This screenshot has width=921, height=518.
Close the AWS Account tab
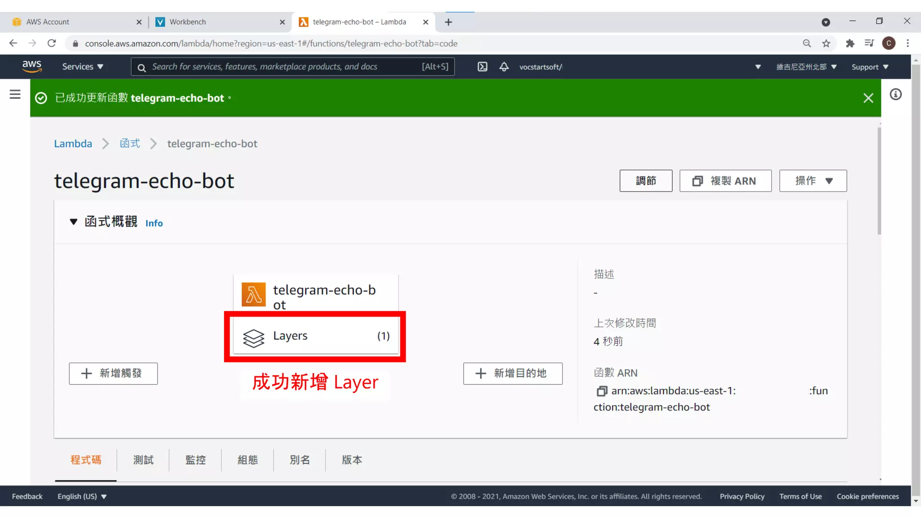[139, 22]
